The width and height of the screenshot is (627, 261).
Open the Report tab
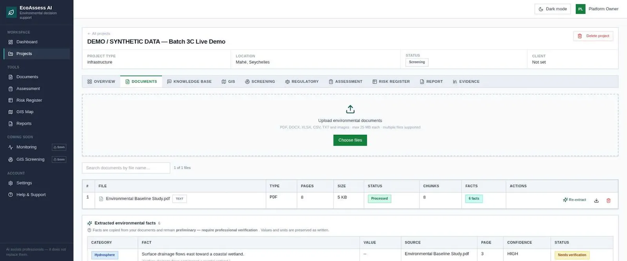[x=431, y=82]
